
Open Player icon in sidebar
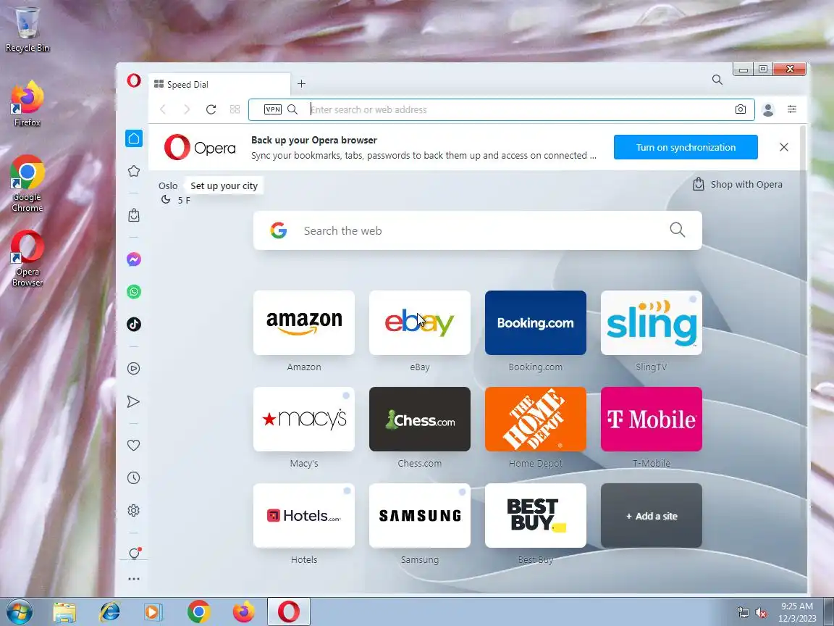(134, 368)
